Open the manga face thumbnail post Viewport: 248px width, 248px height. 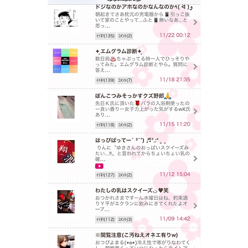(66, 18)
